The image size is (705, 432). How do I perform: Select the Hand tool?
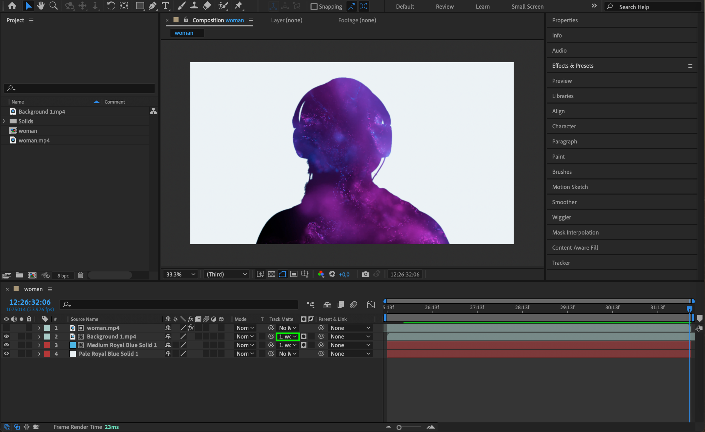[x=41, y=6]
